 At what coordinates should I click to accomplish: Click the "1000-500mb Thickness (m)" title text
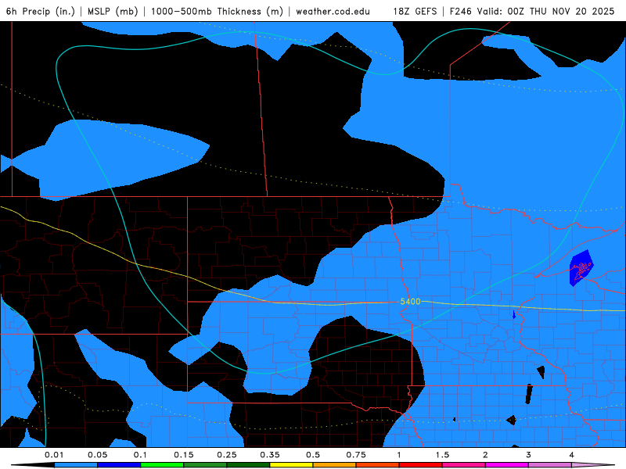[x=217, y=11]
